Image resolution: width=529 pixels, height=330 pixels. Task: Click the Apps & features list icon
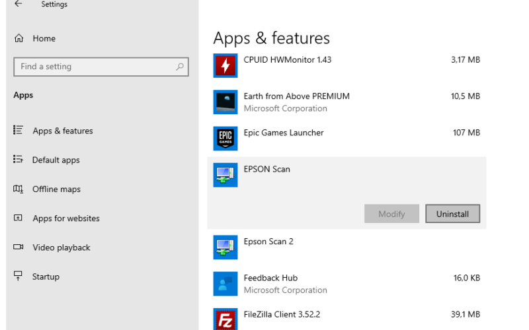tap(18, 130)
